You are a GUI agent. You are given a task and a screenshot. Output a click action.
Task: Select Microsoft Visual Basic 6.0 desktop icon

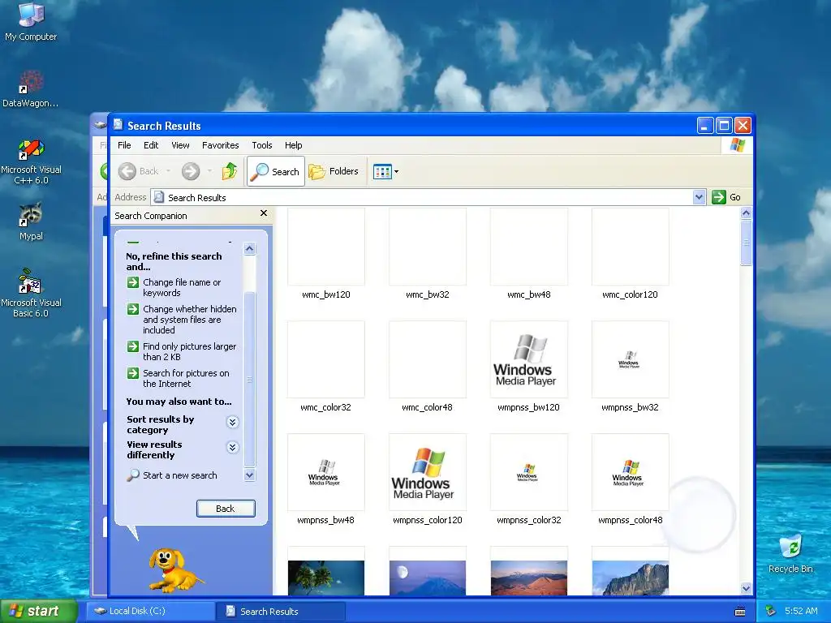(31, 293)
